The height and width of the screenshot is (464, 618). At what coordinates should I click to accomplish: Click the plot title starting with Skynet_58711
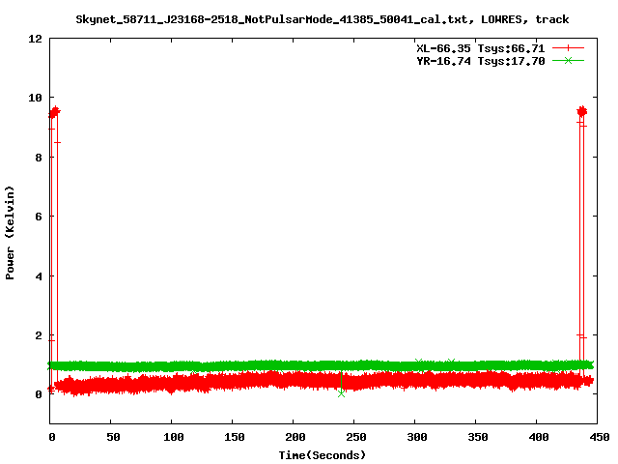pyautogui.click(x=322, y=19)
